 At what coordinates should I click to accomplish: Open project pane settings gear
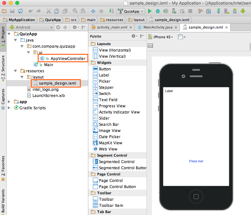coord(76,27)
